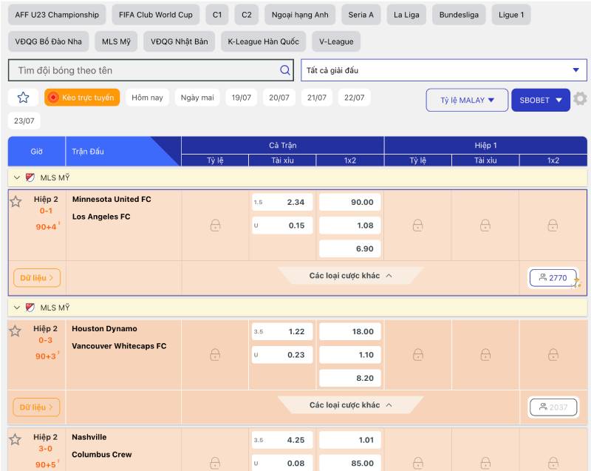Click the magnifier icon in the team search box
Image resolution: width=591 pixels, height=471 pixels.
pos(285,70)
